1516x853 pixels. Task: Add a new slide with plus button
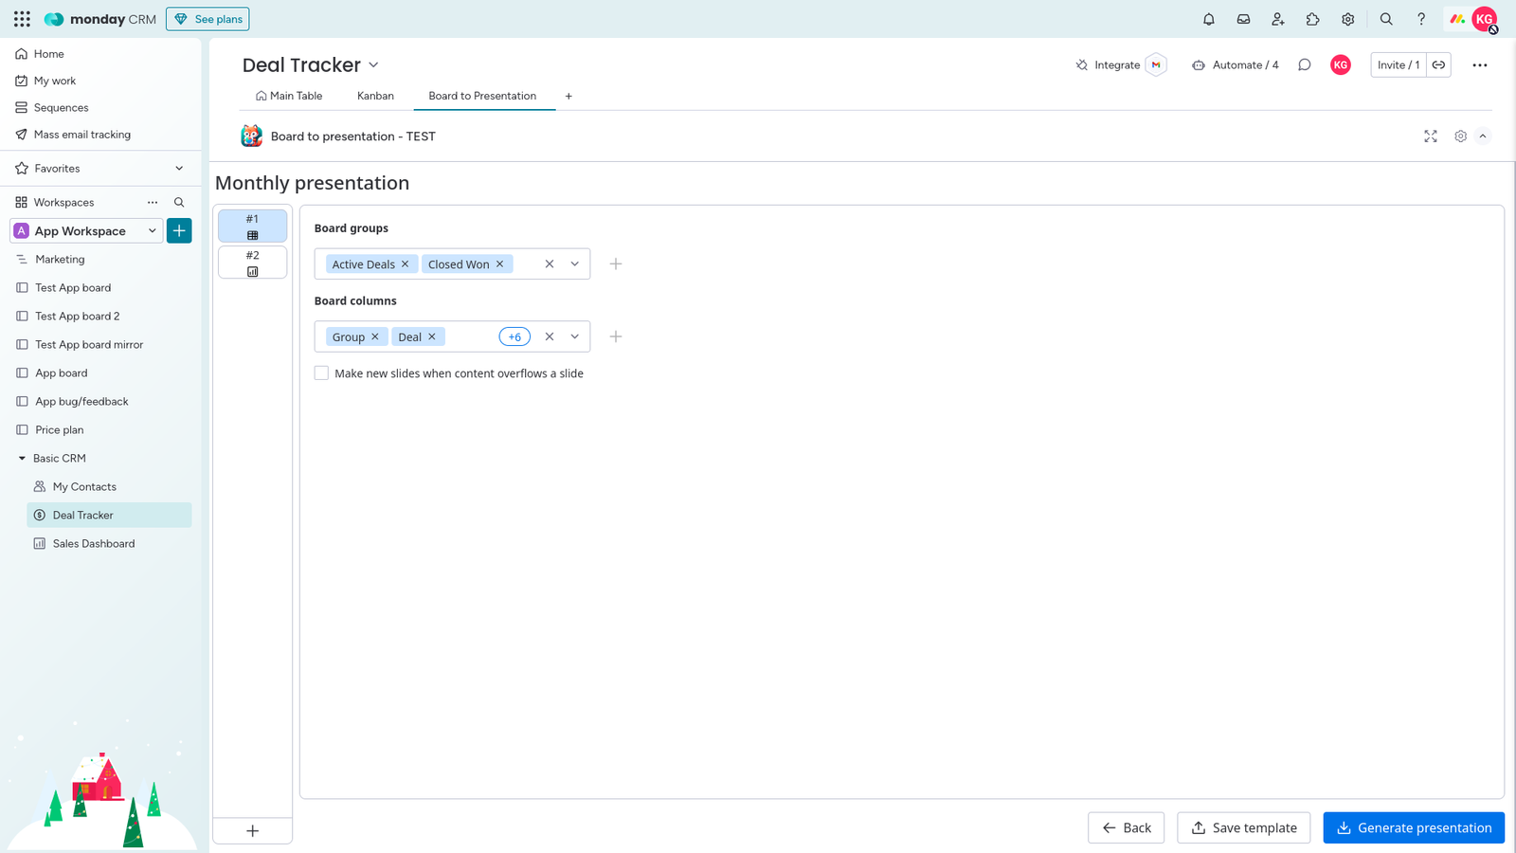[x=252, y=831]
